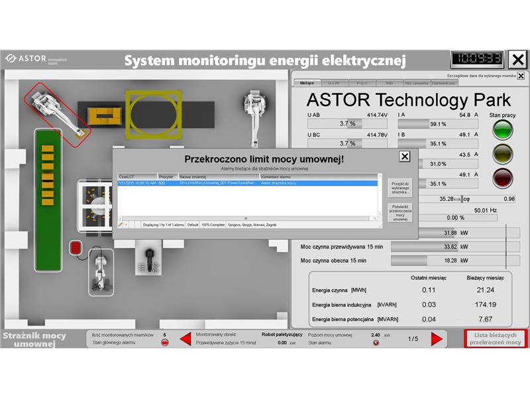Click the Strażnik mocy umownej label
The width and height of the screenshot is (530, 398).
[x=34, y=340]
